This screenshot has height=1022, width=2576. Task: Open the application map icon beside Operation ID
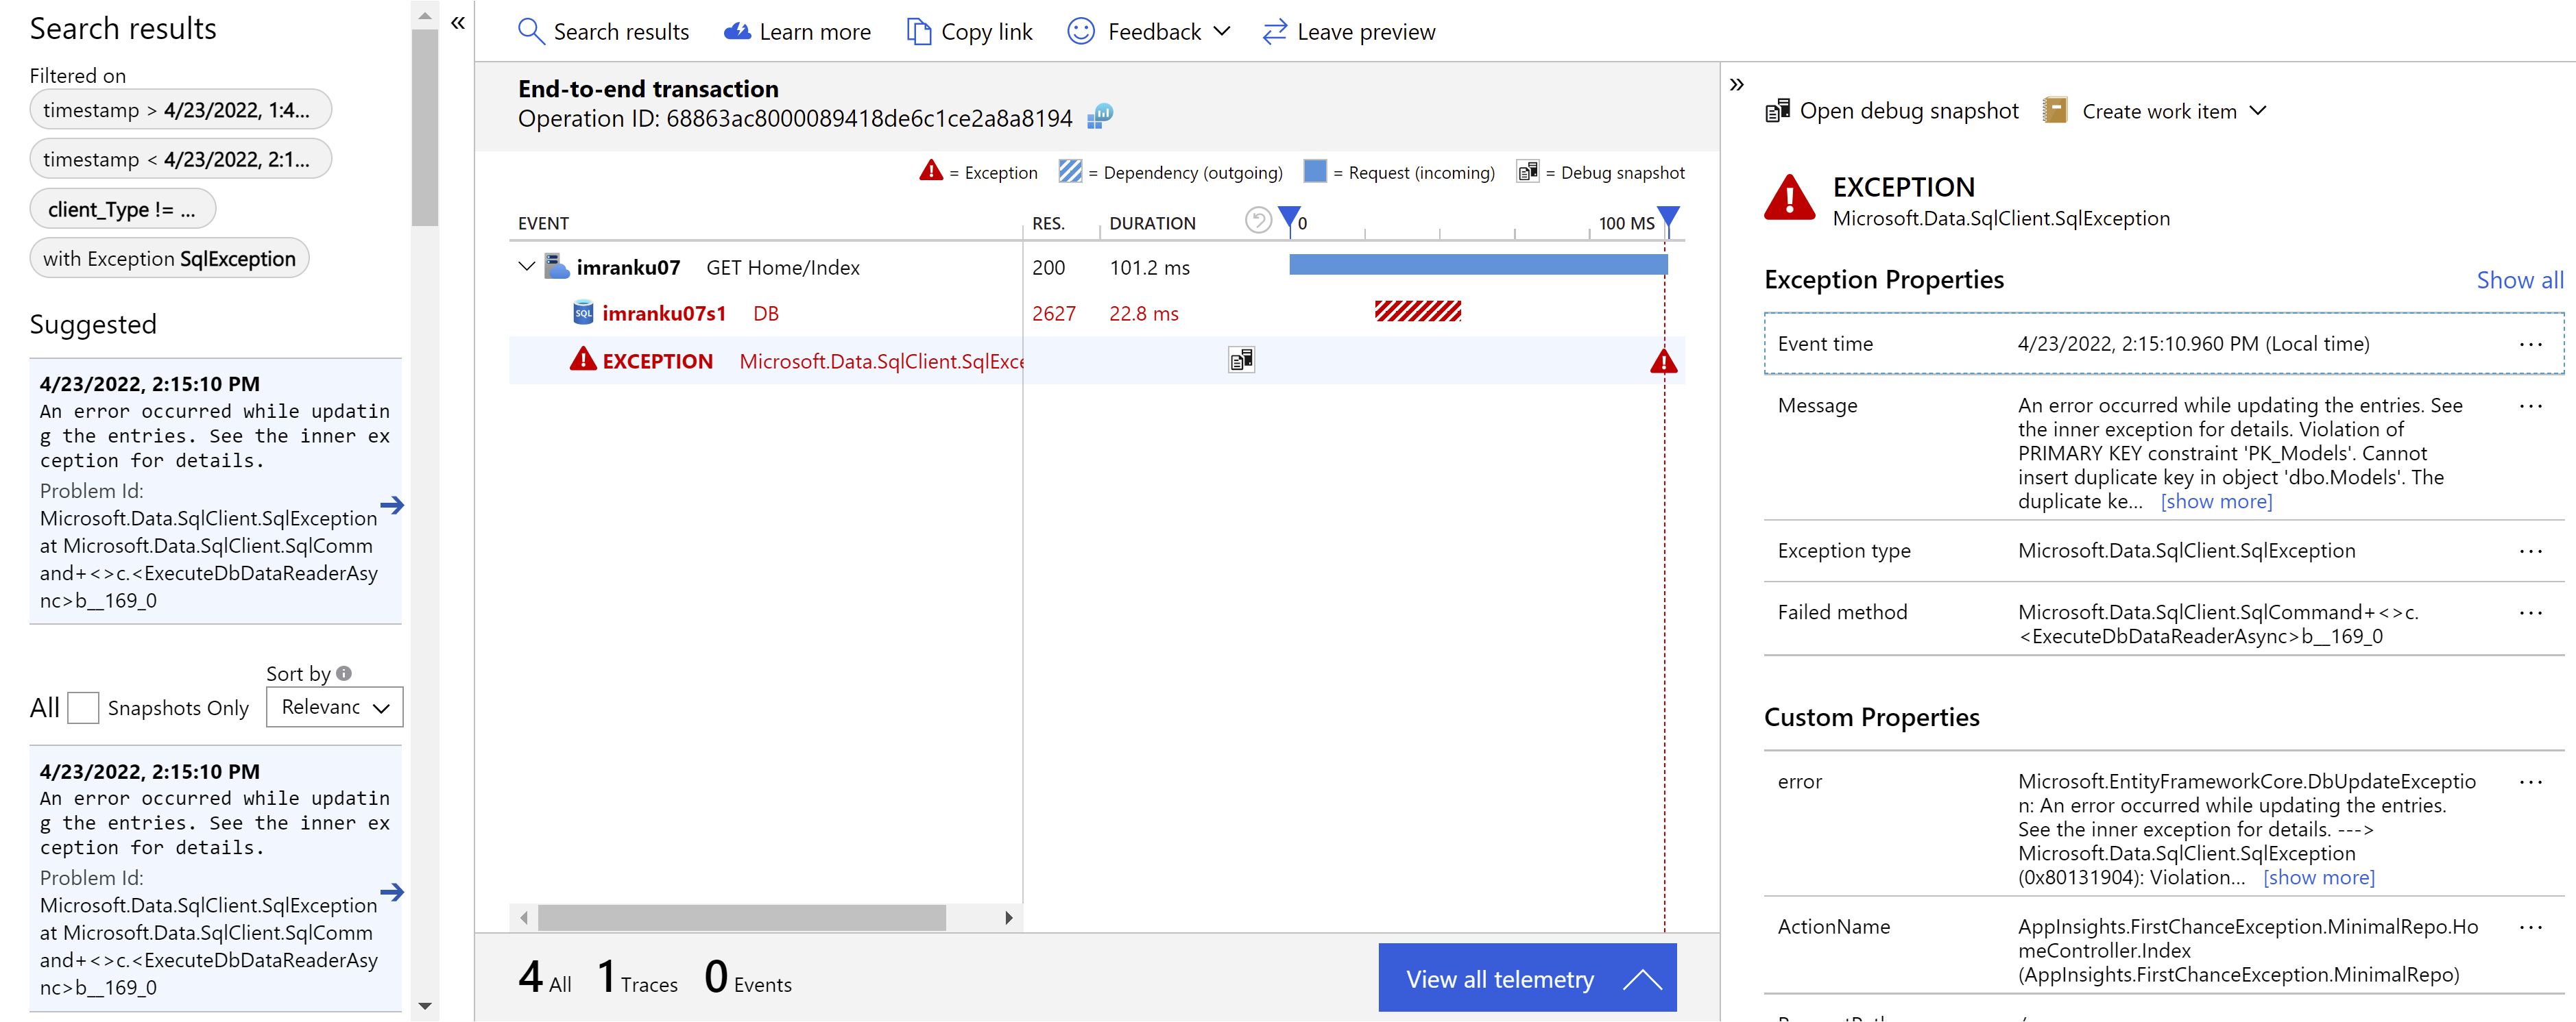pos(1100,117)
